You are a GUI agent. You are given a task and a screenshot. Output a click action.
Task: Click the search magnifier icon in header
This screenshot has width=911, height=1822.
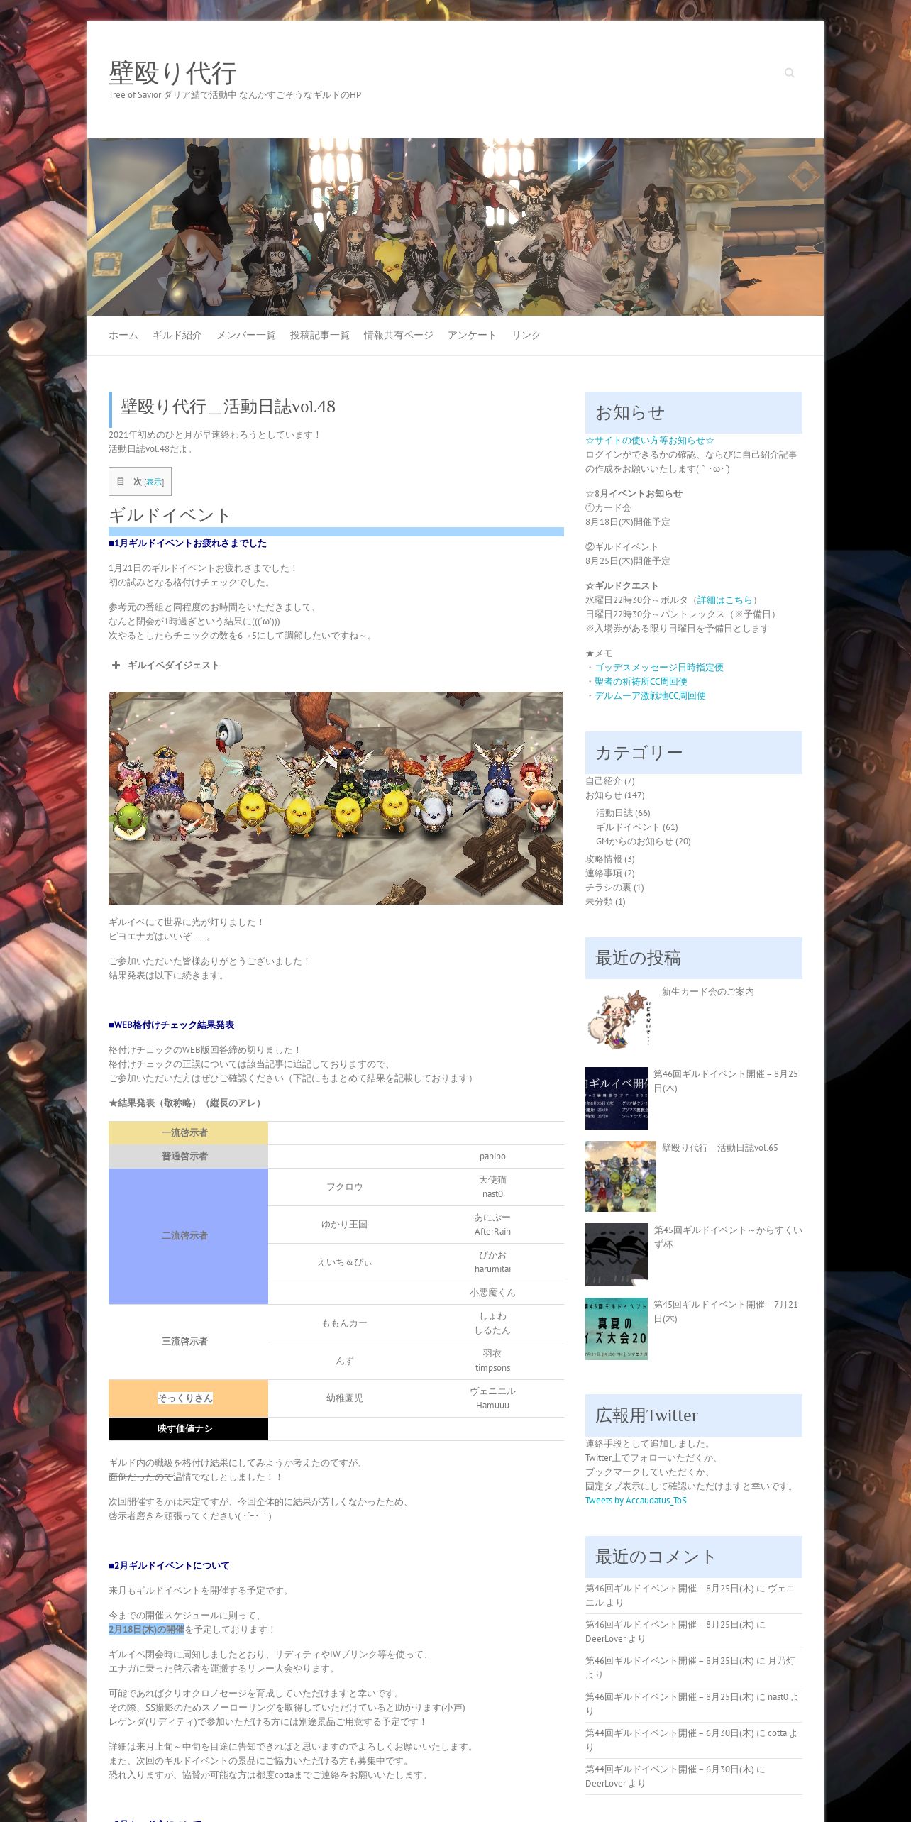(789, 72)
